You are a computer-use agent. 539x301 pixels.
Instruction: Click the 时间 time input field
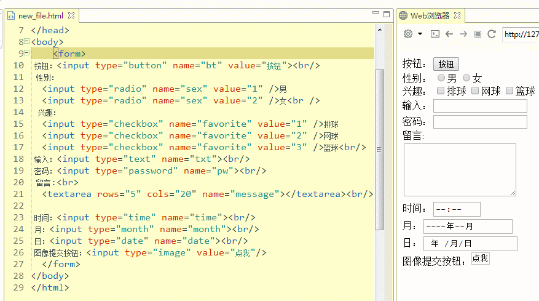pos(457,209)
